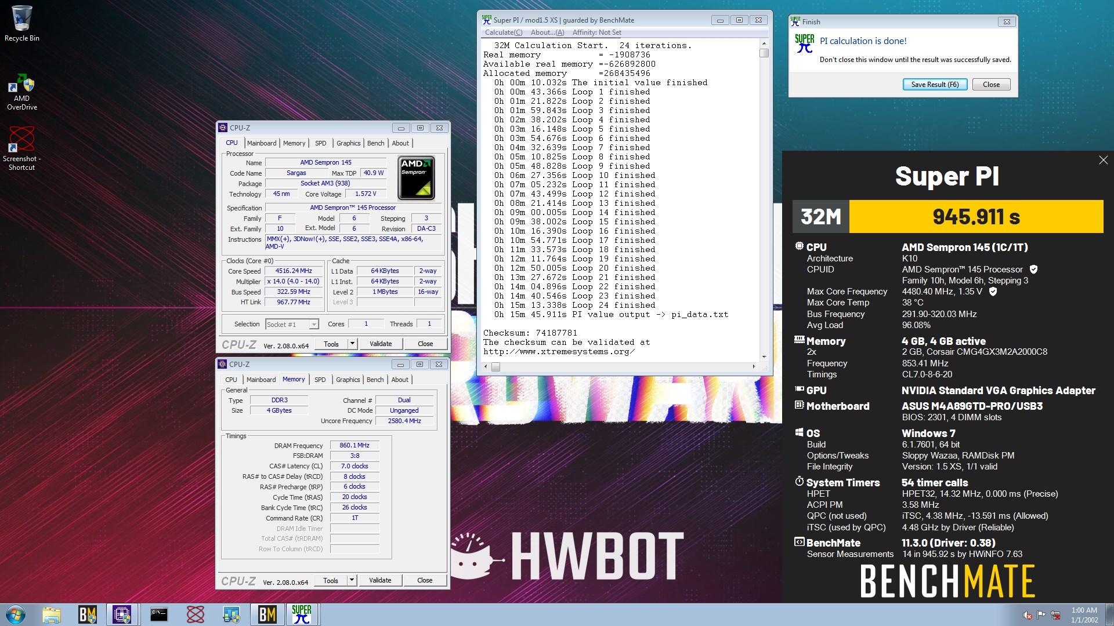The height and width of the screenshot is (626, 1114).
Task: Click the muted volume icon in the system tray
Action: 1027,615
